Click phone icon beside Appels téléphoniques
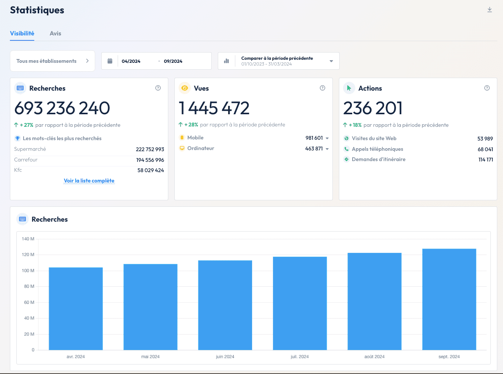Screen dimensions: 503x374 347,149
